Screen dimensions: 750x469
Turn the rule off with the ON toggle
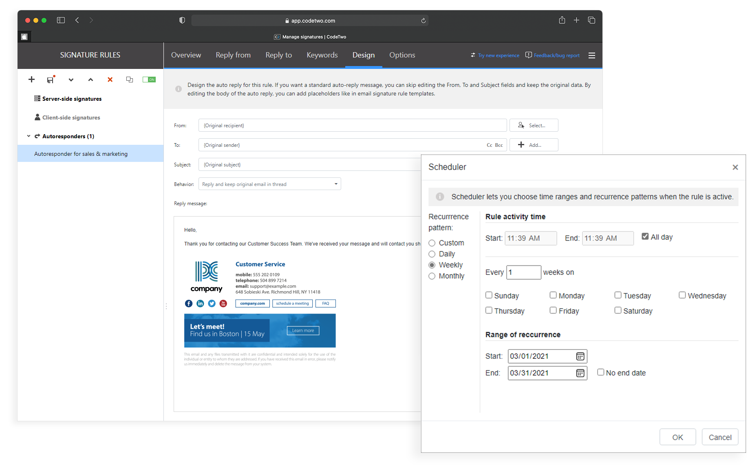tap(149, 80)
